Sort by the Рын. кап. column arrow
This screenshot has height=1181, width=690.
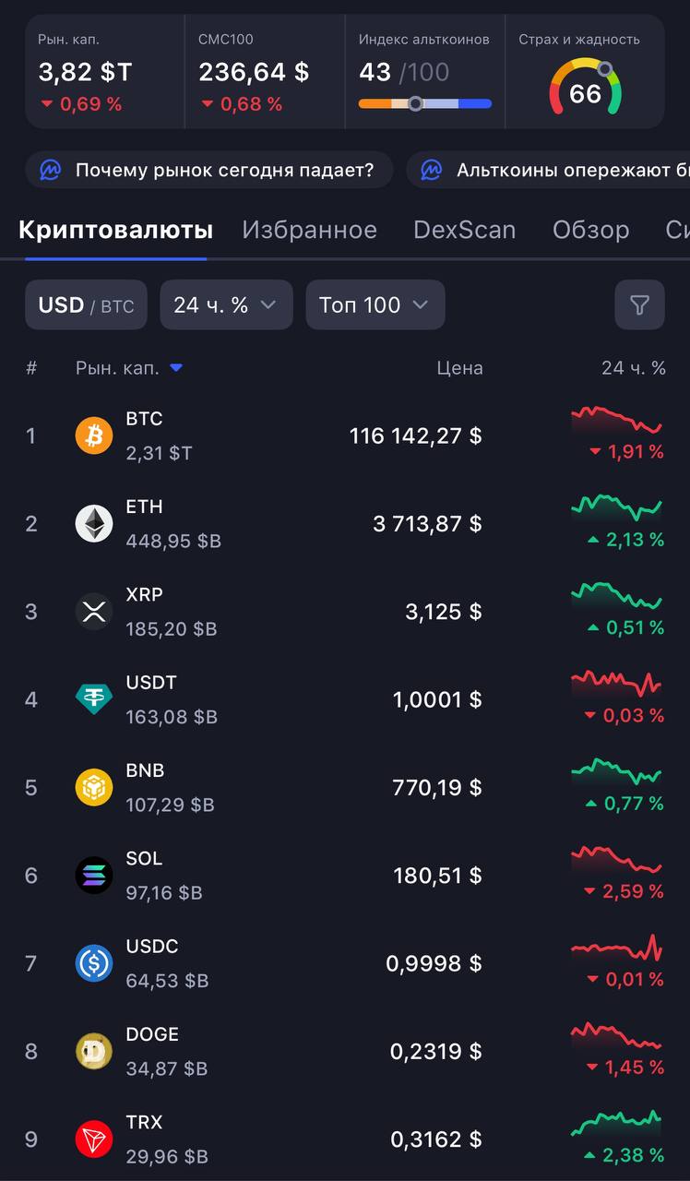click(x=176, y=368)
